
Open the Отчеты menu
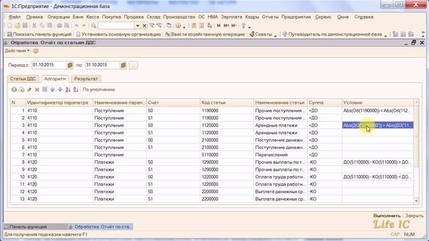point(270,17)
